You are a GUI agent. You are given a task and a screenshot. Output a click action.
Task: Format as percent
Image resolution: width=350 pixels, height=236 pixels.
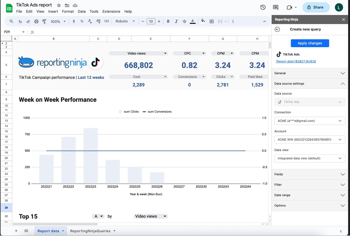tap(82, 21)
